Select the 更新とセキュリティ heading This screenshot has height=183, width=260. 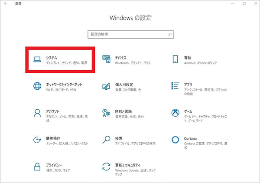[128, 165]
